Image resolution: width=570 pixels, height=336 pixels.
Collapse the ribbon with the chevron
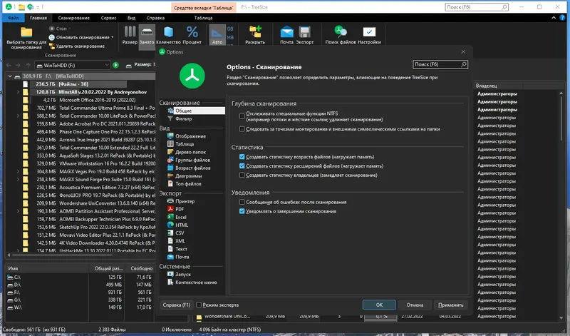point(554,18)
